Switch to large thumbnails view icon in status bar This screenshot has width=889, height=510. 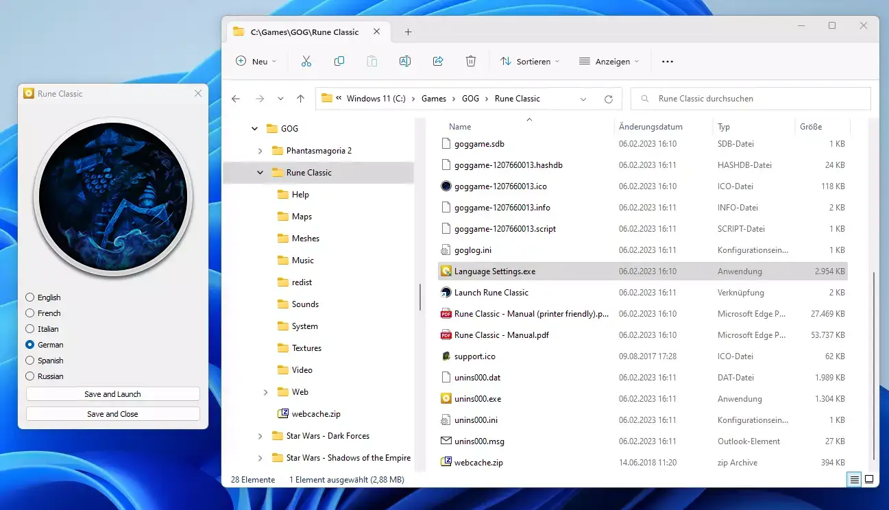pos(869,479)
